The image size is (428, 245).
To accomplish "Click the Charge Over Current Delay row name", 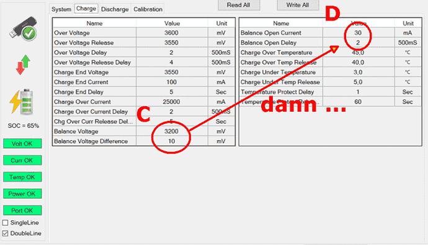I will tap(91, 112).
